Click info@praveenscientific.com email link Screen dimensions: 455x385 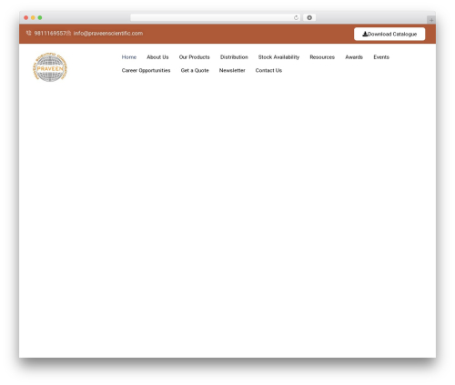108,34
